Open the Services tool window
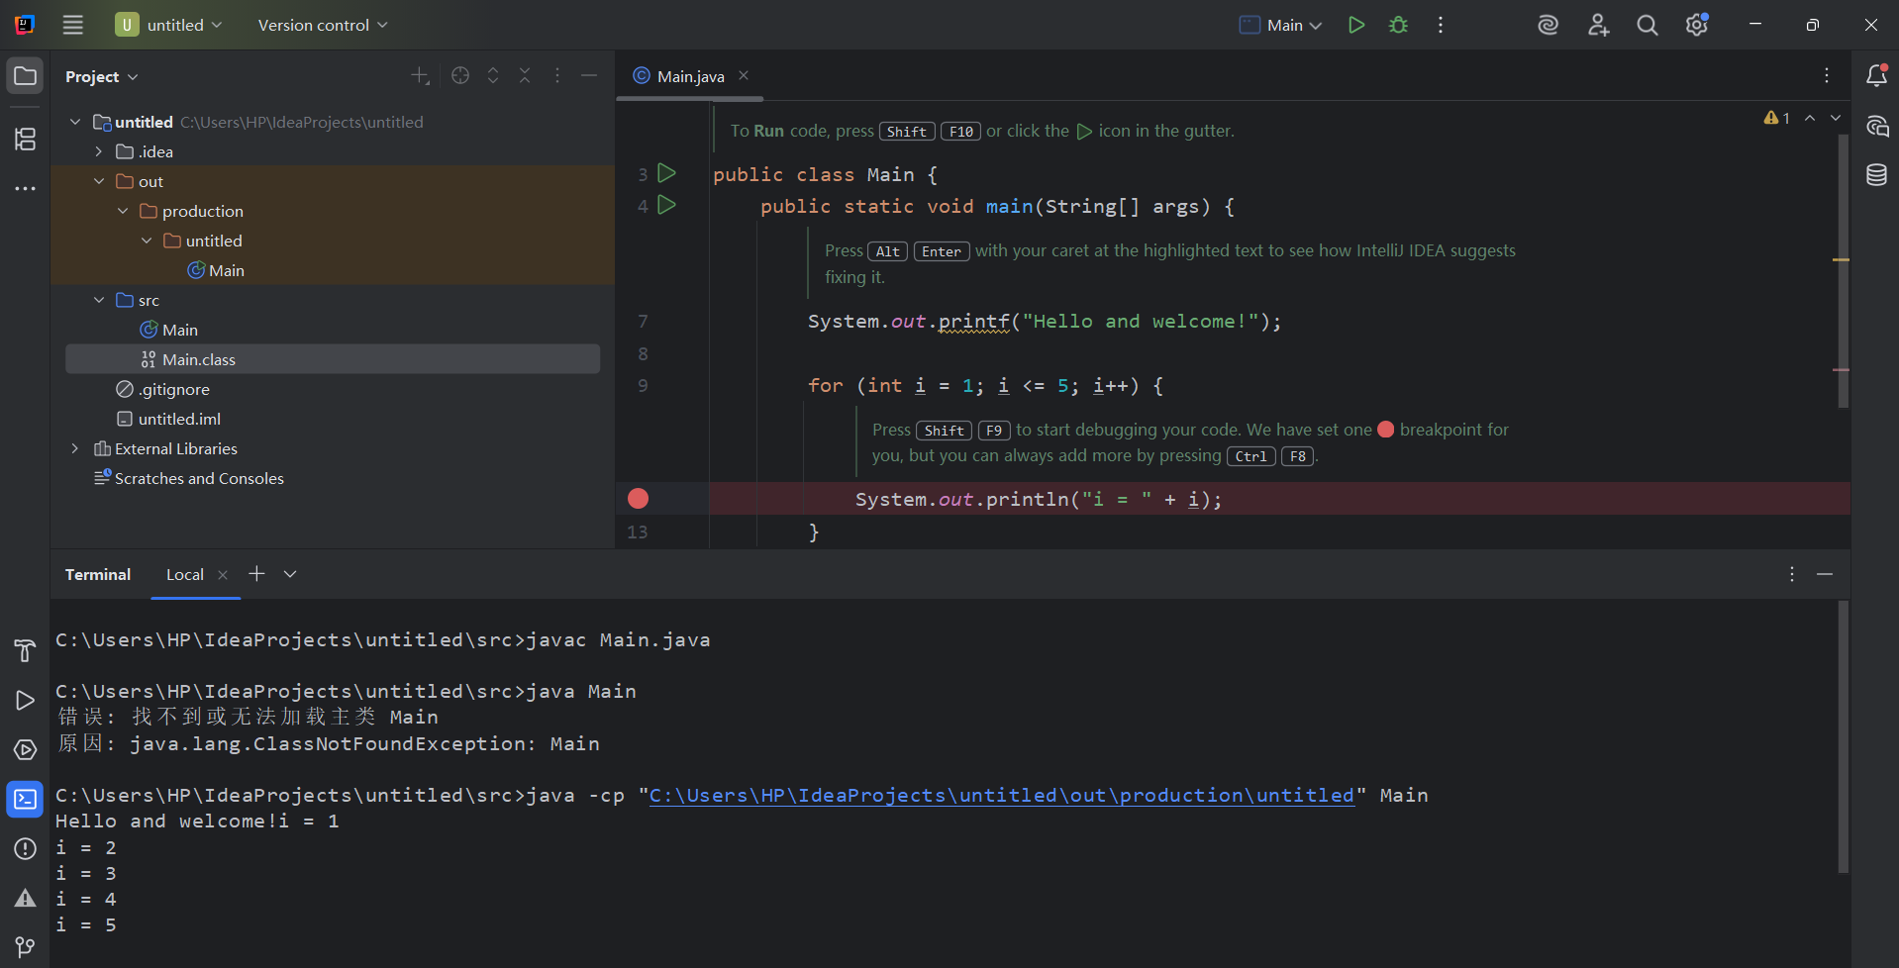The image size is (1899, 968). point(25,749)
